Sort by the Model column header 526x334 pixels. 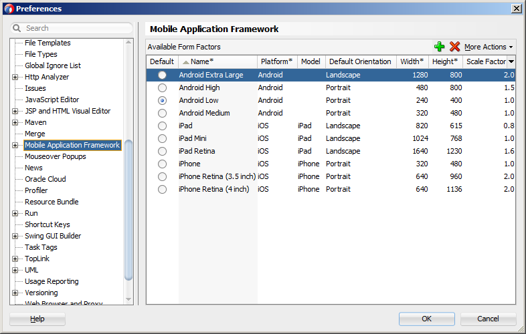coord(311,61)
